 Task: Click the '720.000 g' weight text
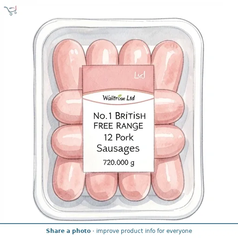[119, 163]
